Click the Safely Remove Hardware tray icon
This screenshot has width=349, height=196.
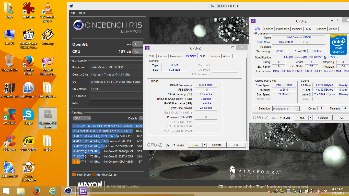pos(294,191)
